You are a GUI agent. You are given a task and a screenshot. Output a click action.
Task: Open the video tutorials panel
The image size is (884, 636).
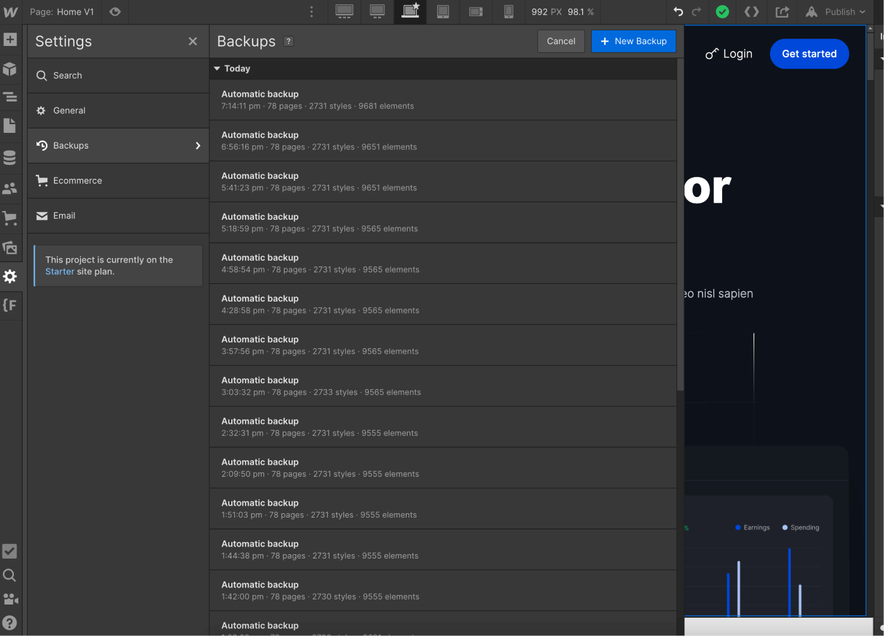(x=10, y=599)
